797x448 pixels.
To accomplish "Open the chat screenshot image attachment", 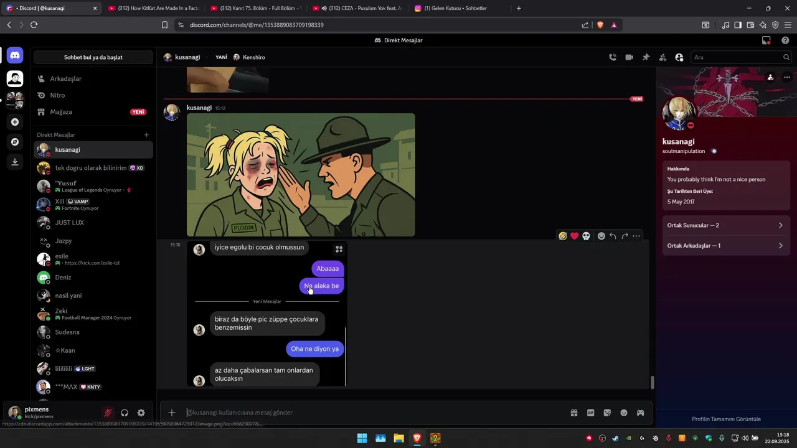I will (266, 314).
